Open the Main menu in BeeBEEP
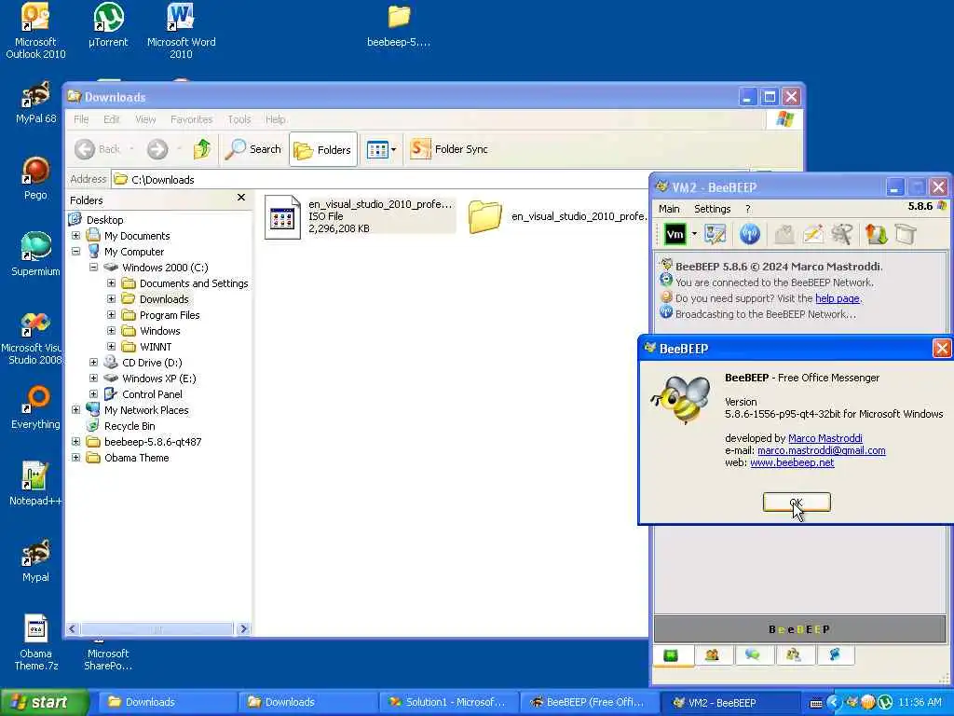Screen dimensions: 954x716 pyautogui.click(x=669, y=209)
